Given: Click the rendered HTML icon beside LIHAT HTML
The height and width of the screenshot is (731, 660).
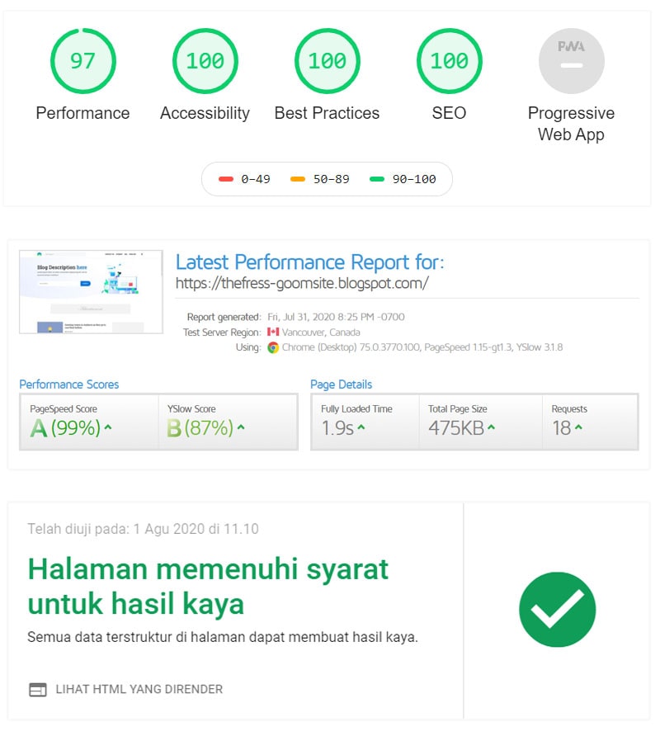Looking at the screenshot, I should [38, 689].
